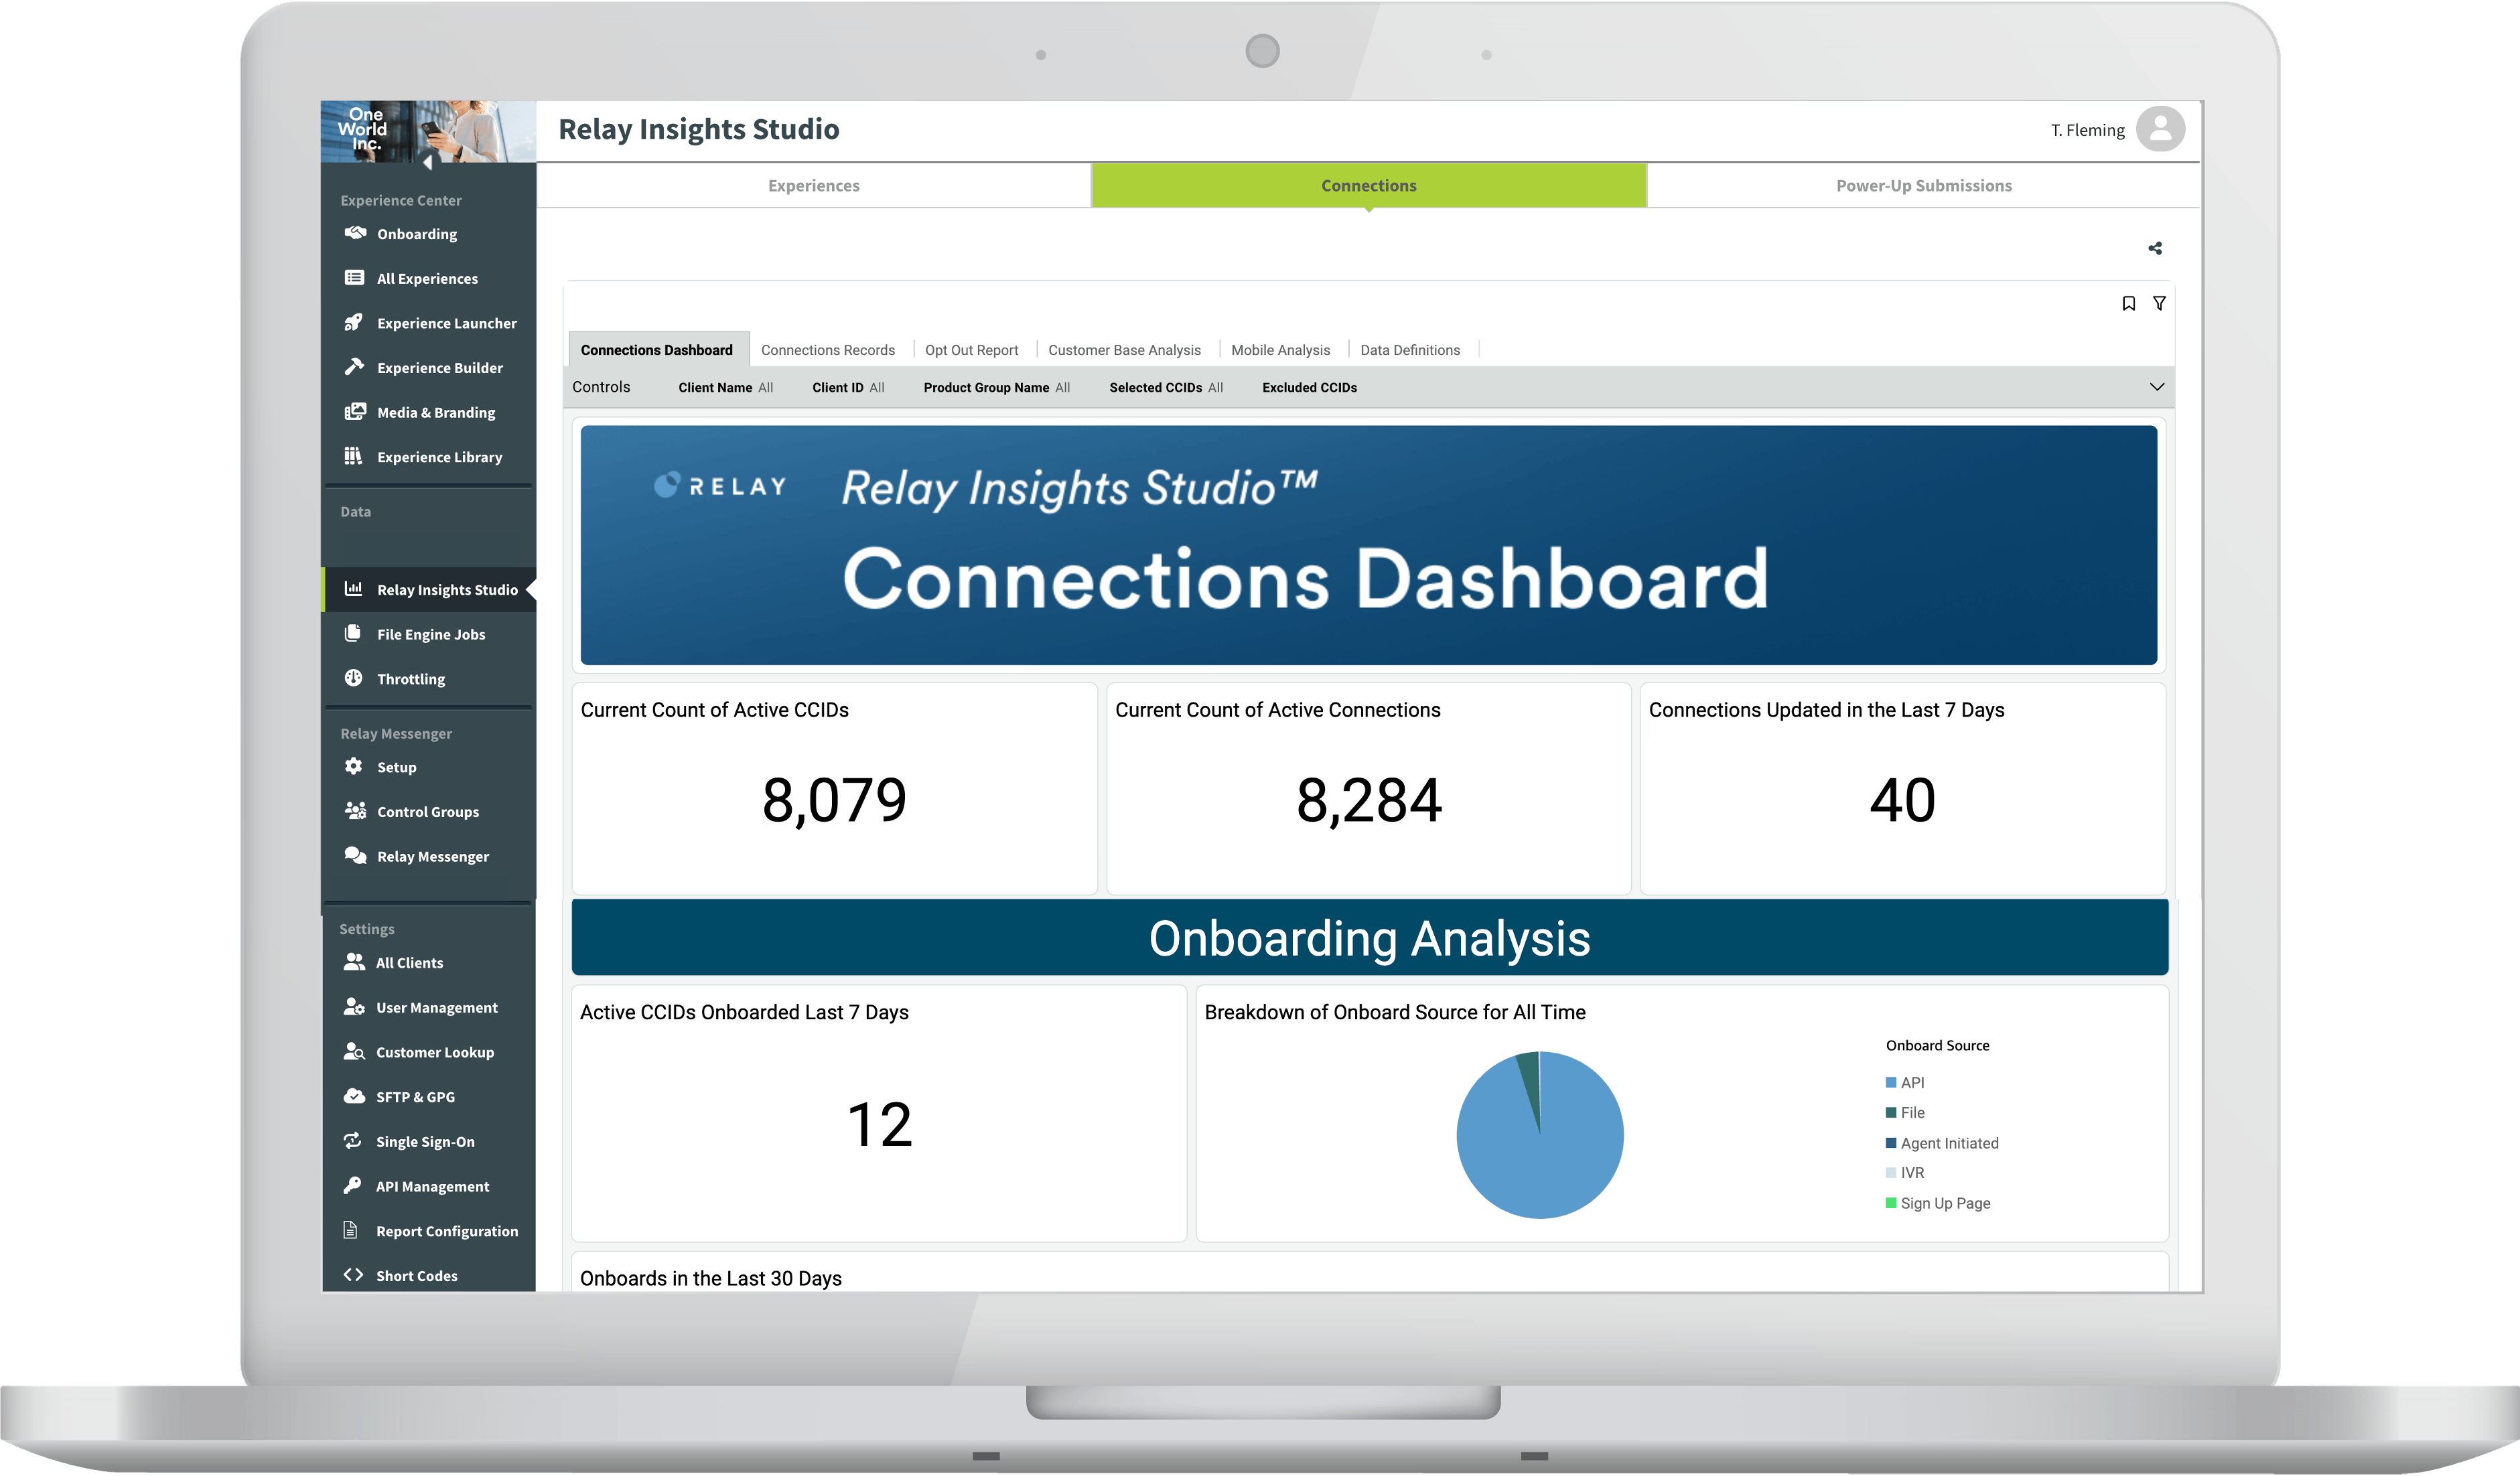The width and height of the screenshot is (2520, 1476).
Task: Open the Power-Up Submissions tab
Action: coord(1923,186)
